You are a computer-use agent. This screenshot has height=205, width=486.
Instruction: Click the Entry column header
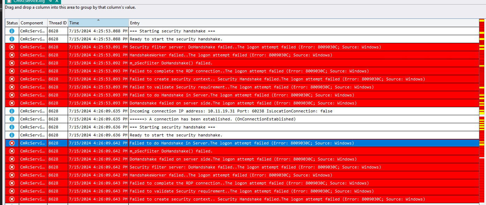pyautogui.click(x=135, y=23)
